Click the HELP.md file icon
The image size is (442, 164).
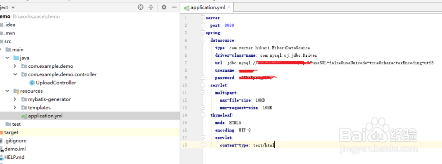tap(1, 157)
